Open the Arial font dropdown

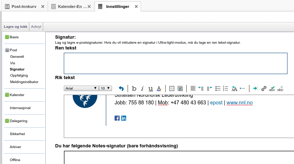tap(81, 88)
